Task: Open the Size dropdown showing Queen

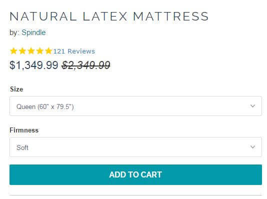Action: coord(135,106)
